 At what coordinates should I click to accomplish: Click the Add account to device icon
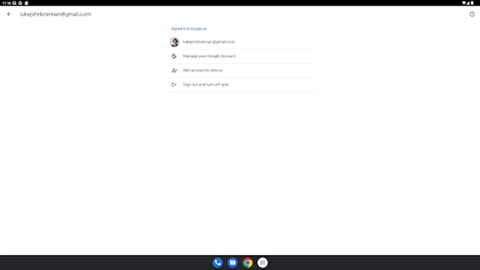(x=174, y=70)
